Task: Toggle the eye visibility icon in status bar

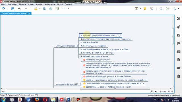Action: pos(156,92)
